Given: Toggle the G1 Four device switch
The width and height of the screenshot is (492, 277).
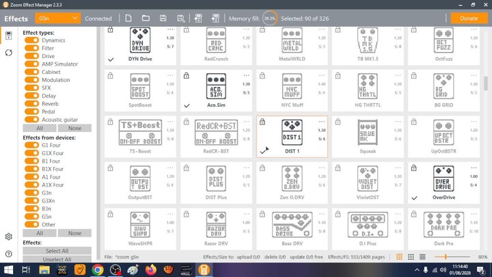Looking at the screenshot, I should point(31,145).
